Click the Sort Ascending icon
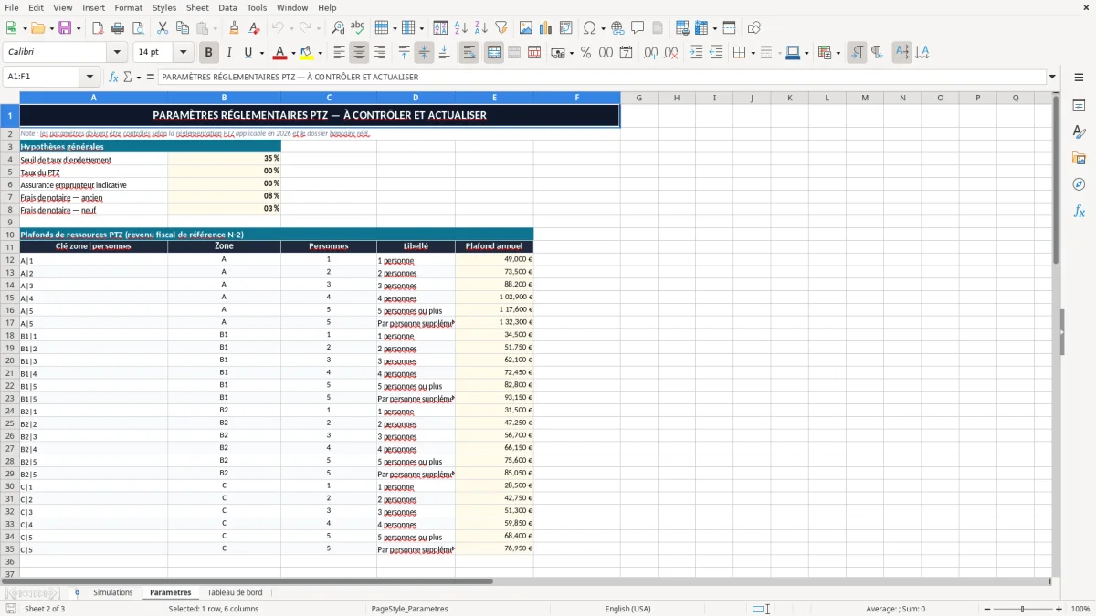 (461, 28)
